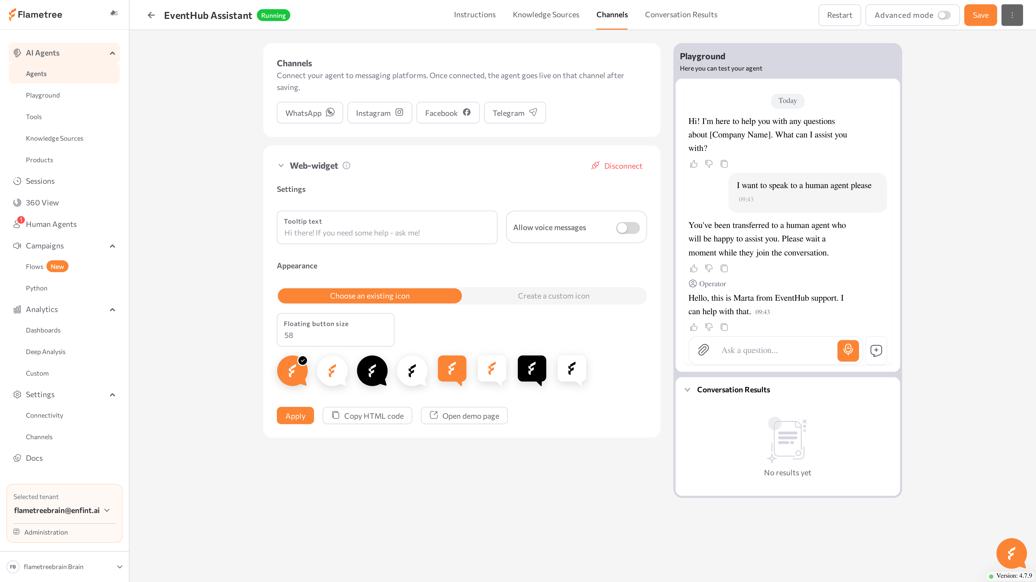Disconnect the Web-widget
The width and height of the screenshot is (1036, 582).
pyautogui.click(x=617, y=165)
